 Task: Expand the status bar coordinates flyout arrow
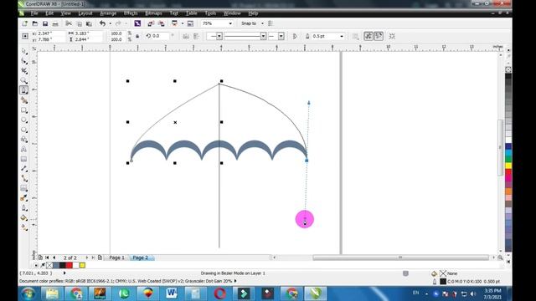coord(64,273)
